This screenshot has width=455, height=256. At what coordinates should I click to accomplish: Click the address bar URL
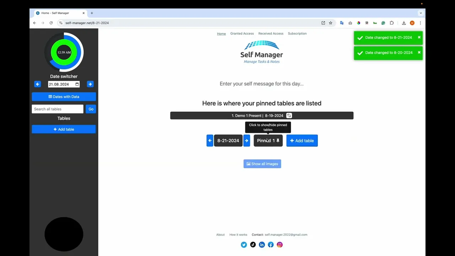point(87,23)
